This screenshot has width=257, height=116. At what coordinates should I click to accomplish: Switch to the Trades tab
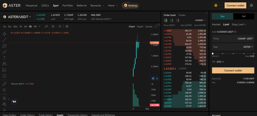click(182, 15)
